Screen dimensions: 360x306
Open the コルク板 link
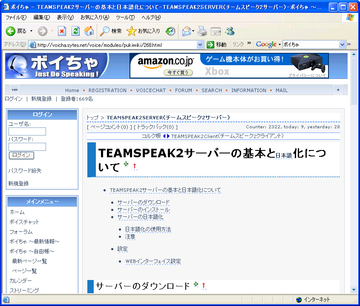pos(151,136)
